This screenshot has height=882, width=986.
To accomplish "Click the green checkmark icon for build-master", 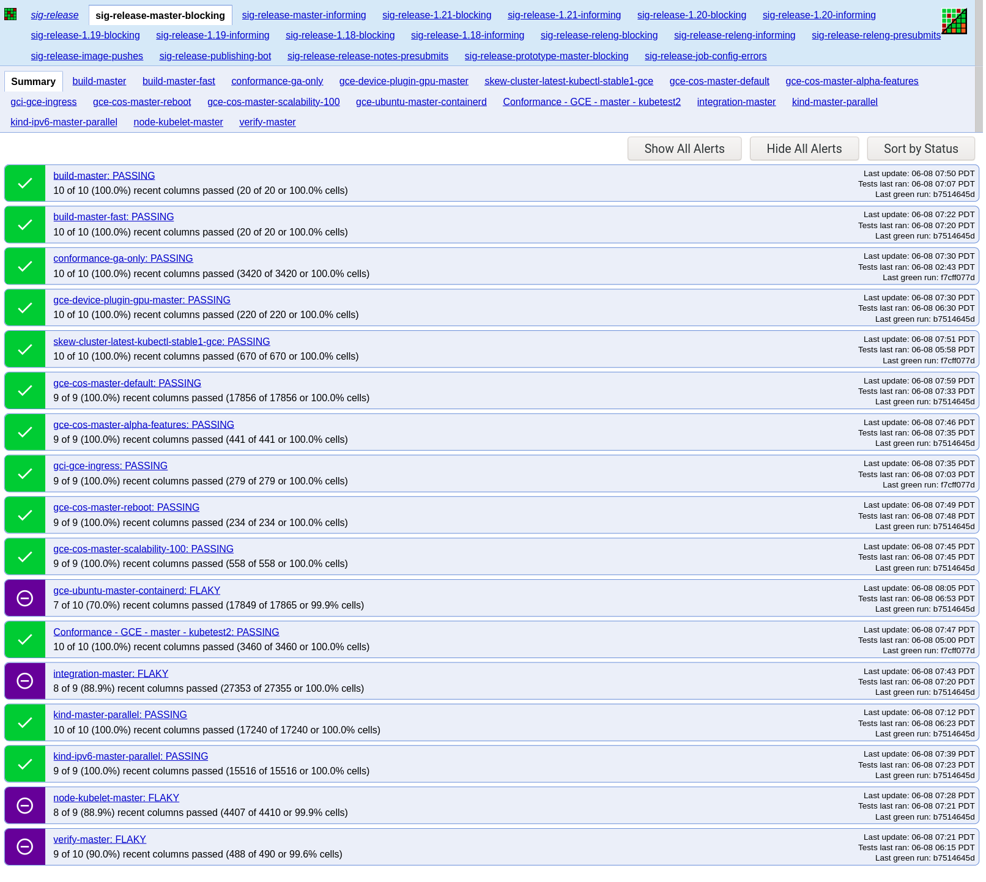I will point(25,183).
